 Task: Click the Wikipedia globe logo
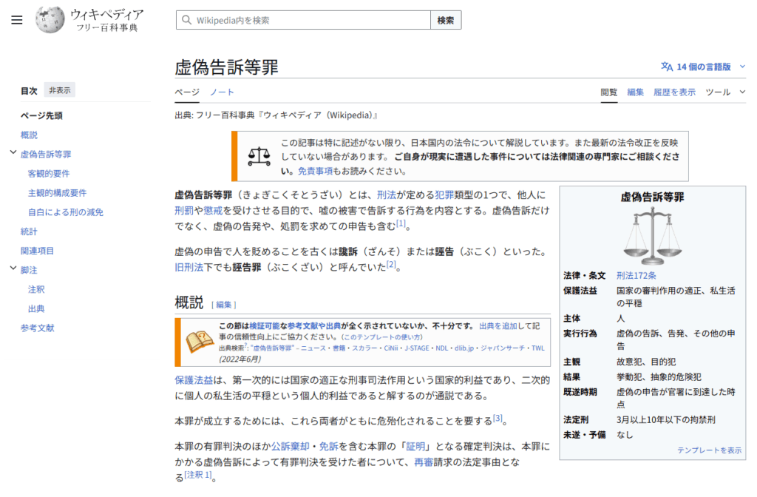(50, 20)
